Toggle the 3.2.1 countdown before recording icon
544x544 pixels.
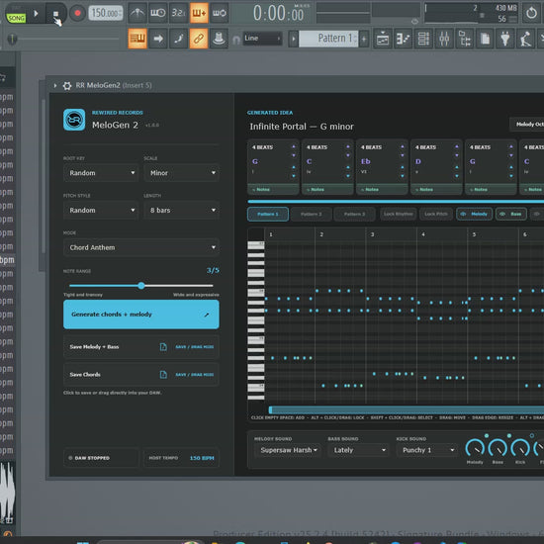click(x=178, y=13)
